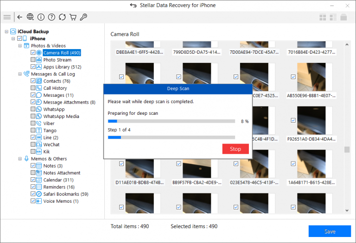Viewport: 356px width, 243px height.
Task: Click the Save button
Action: pyautogui.click(x=330, y=231)
